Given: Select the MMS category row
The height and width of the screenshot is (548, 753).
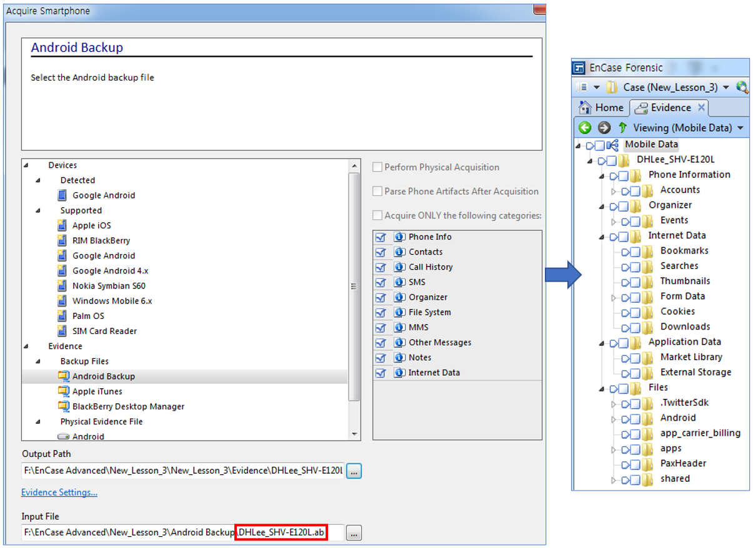Looking at the screenshot, I should click(457, 327).
